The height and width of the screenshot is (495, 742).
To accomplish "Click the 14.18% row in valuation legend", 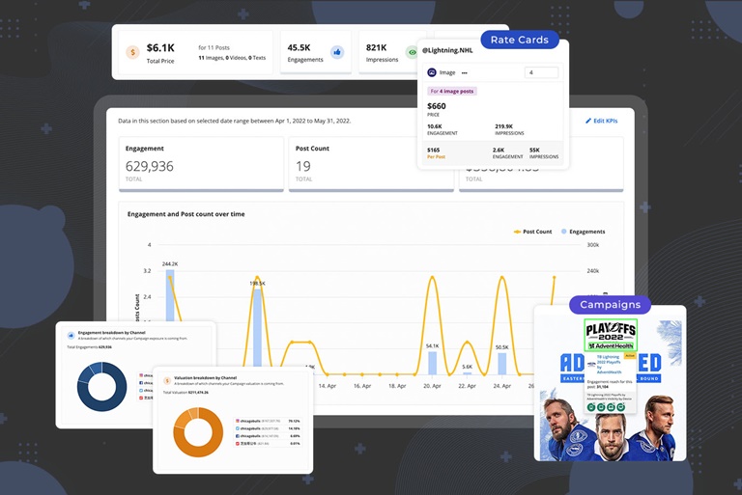I will 268,428.
